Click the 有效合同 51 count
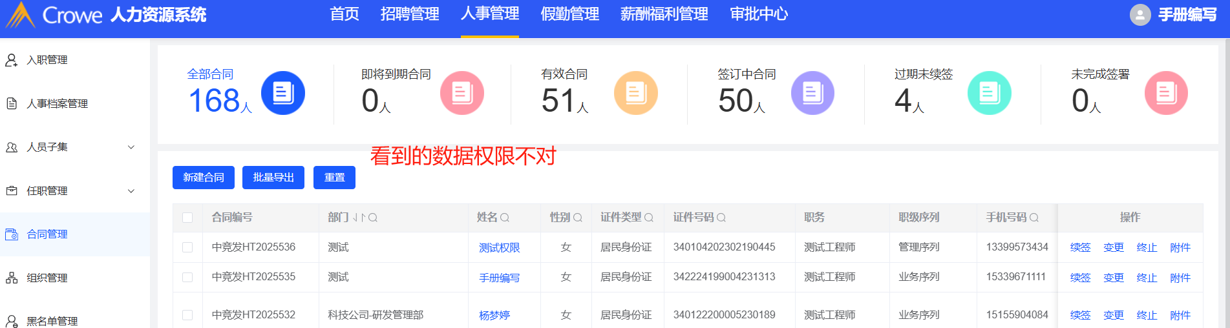The image size is (1230, 328). coord(558,101)
